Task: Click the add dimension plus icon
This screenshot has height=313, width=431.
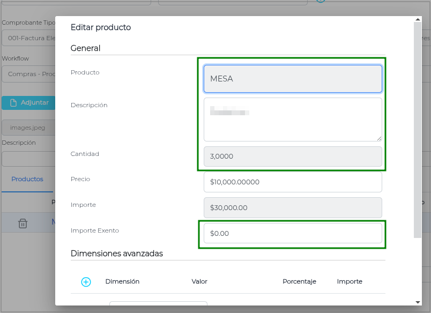Action: point(86,282)
